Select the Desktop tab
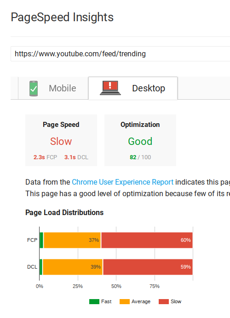The width and height of the screenshot is (230, 318). point(133,88)
